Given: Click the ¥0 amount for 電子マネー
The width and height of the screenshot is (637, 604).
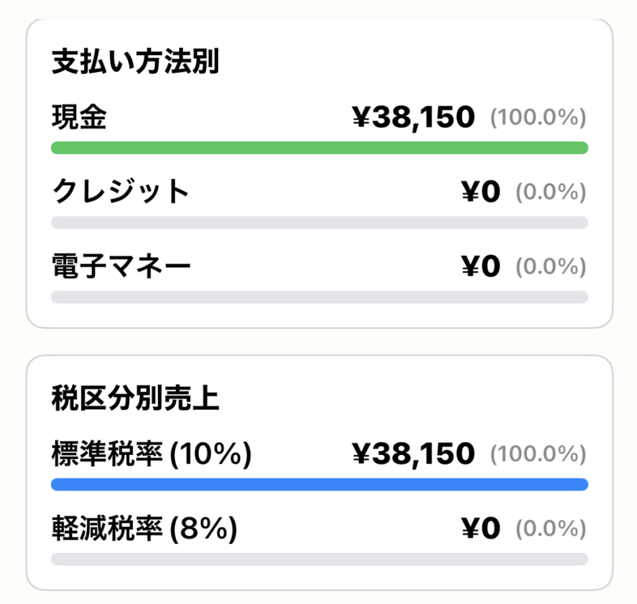Looking at the screenshot, I should coord(483,266).
